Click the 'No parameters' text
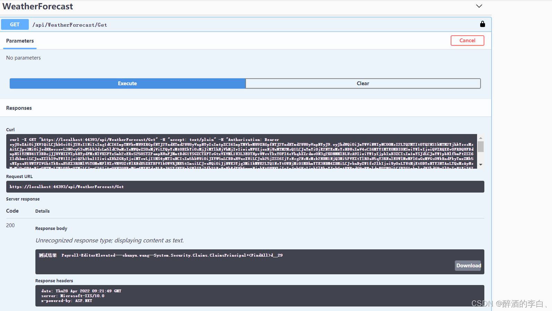552x311 pixels. point(23,58)
